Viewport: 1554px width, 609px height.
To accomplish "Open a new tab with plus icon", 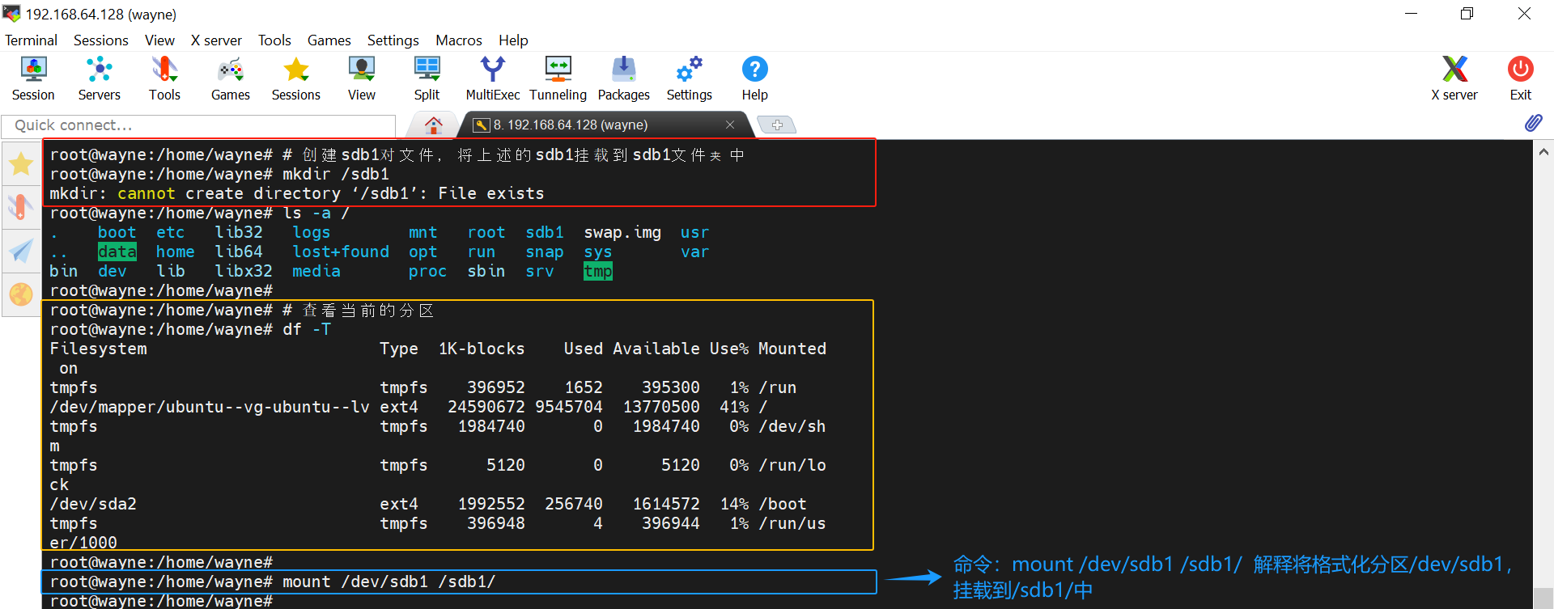I will 777,125.
